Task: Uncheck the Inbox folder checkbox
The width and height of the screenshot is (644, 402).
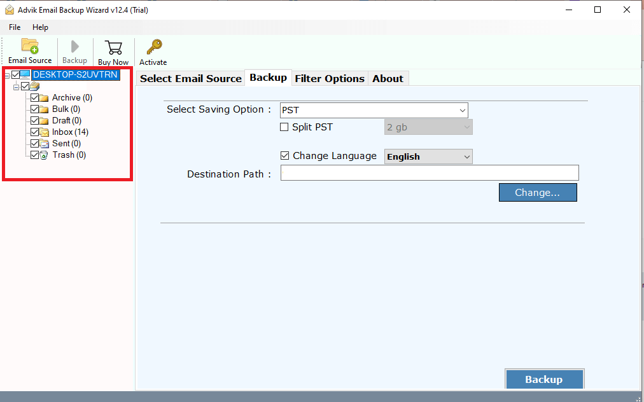Action: pyautogui.click(x=34, y=132)
